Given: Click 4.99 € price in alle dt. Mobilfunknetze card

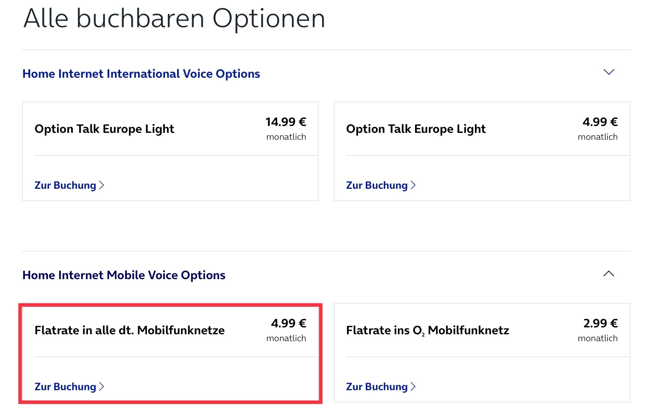Looking at the screenshot, I should click(288, 324).
